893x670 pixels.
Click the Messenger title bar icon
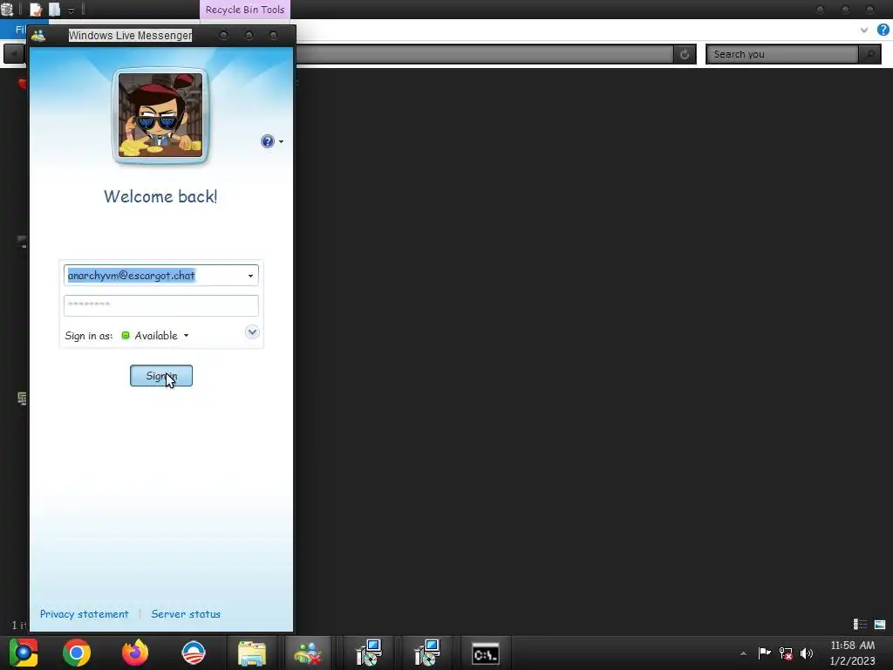pyautogui.click(x=38, y=35)
